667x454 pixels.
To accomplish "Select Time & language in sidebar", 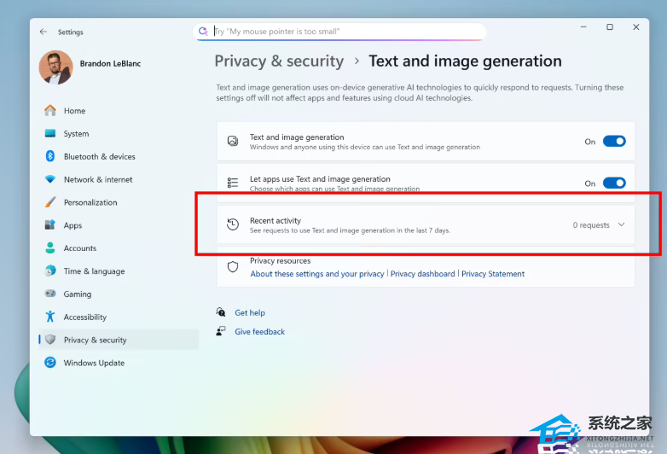I will point(94,271).
